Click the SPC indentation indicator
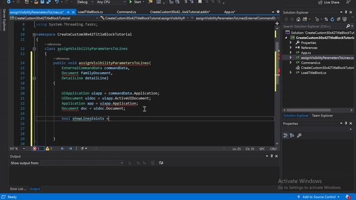Image resolution: width=356 pixels, height=200 pixels. tap(262, 149)
